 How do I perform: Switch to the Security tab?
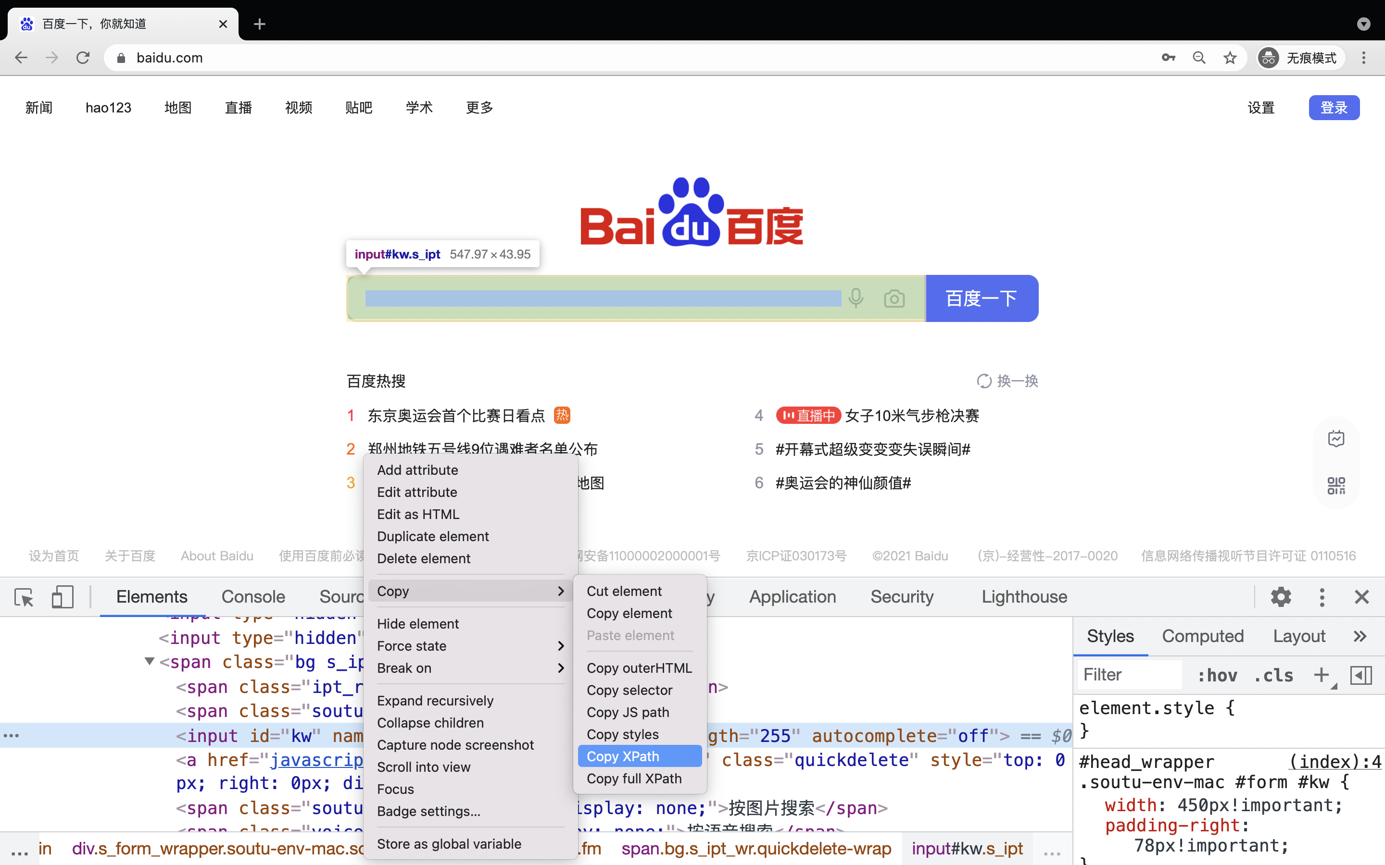click(902, 597)
